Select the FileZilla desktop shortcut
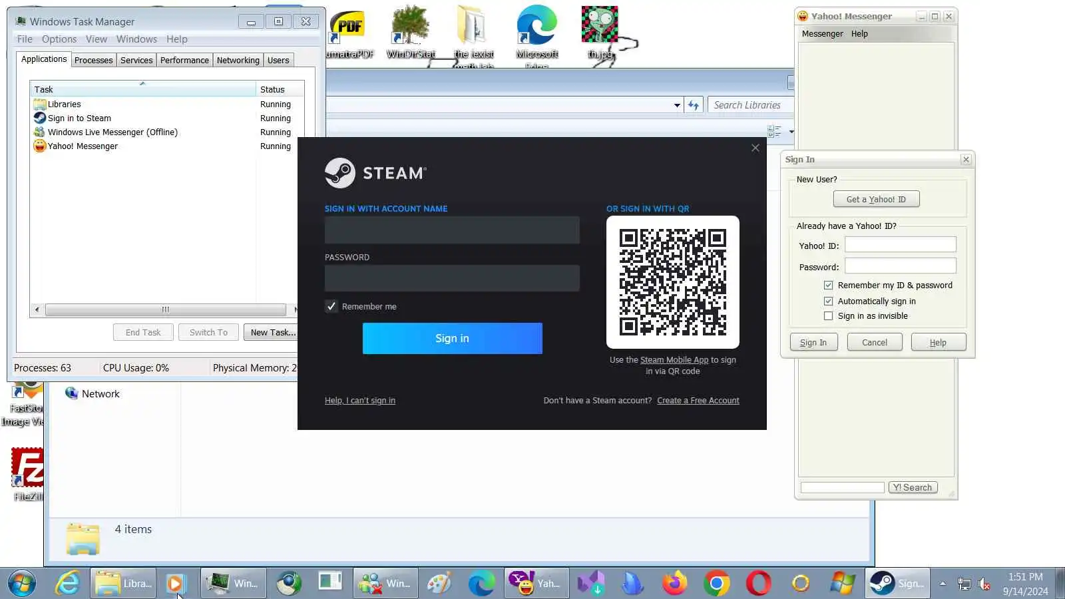The width and height of the screenshot is (1065, 599). coord(28,474)
